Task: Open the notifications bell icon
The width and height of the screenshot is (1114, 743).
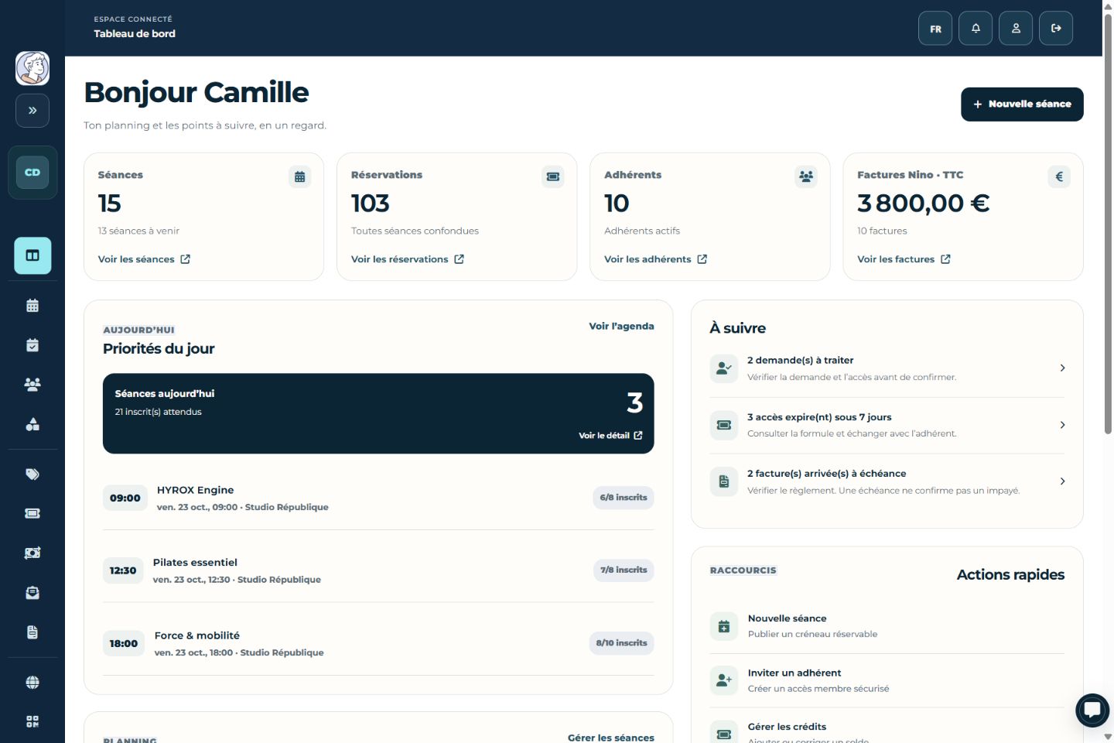Action: [976, 29]
